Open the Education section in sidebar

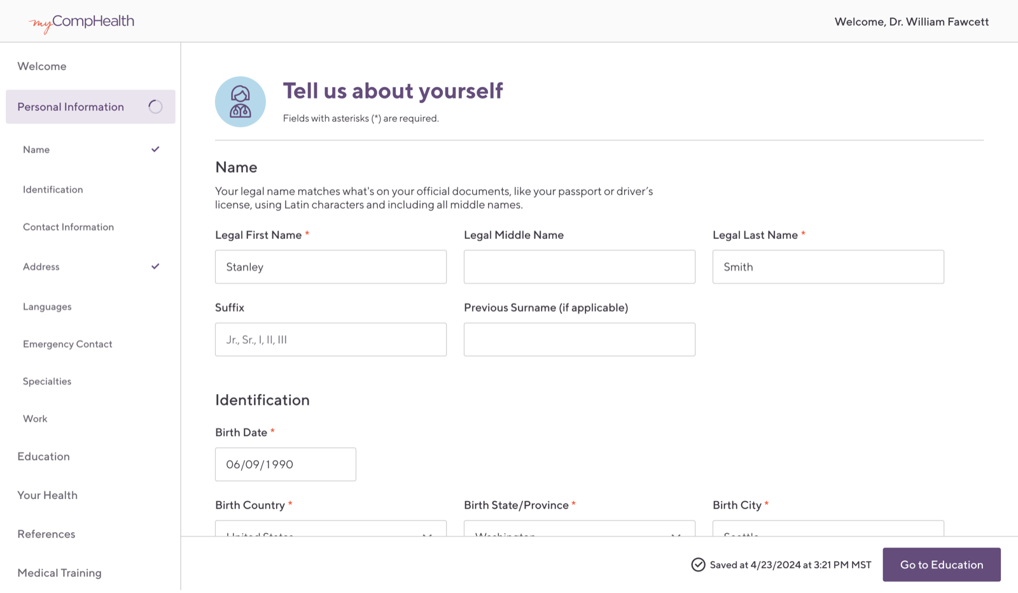click(43, 456)
